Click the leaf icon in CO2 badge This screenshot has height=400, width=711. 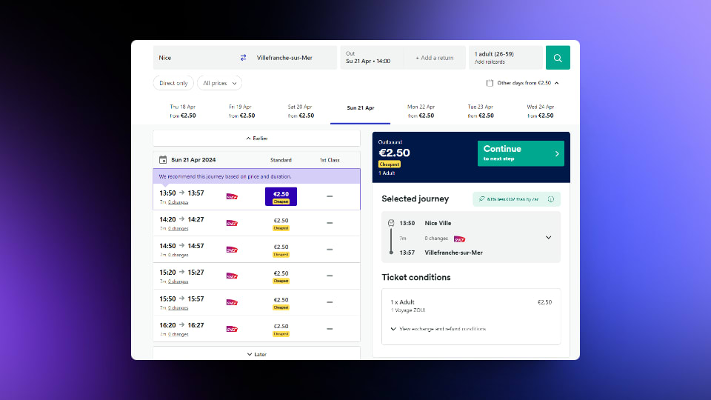(481, 199)
